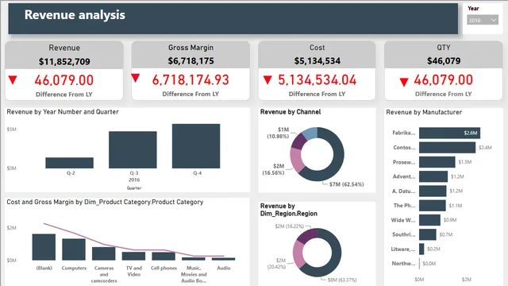Click Revenue by Dim_Region.Region title

coord(289,210)
